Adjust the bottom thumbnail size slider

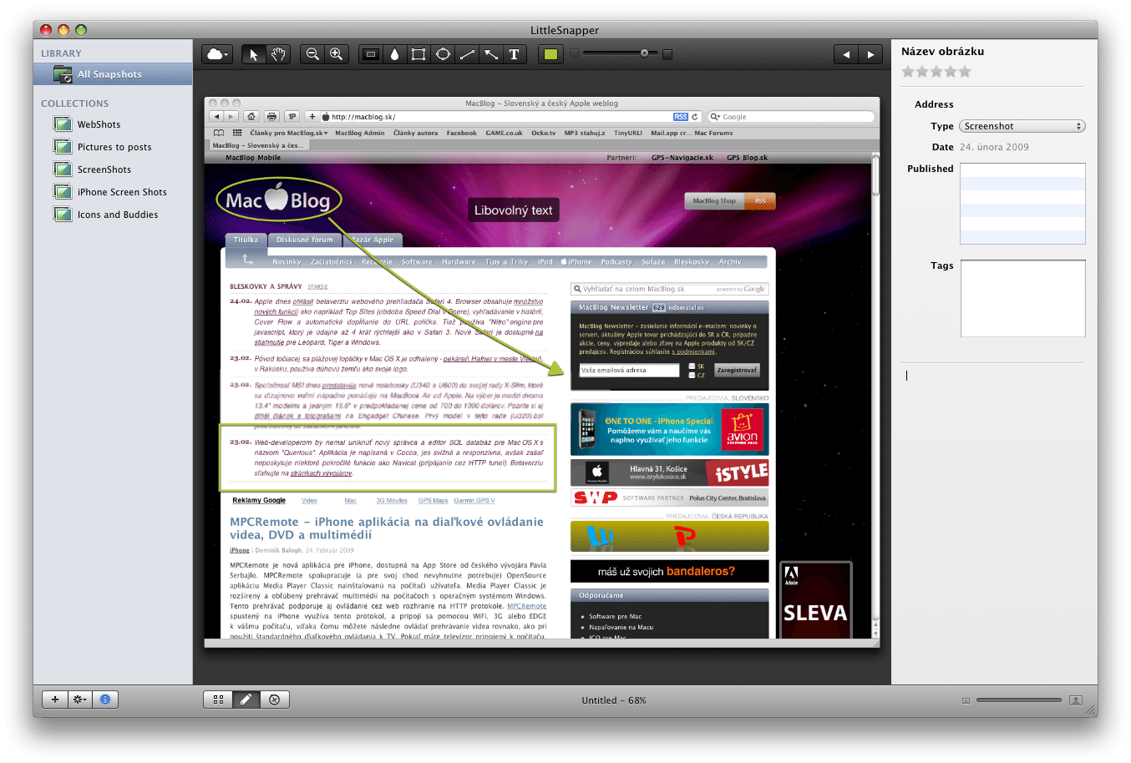[x=1018, y=700]
